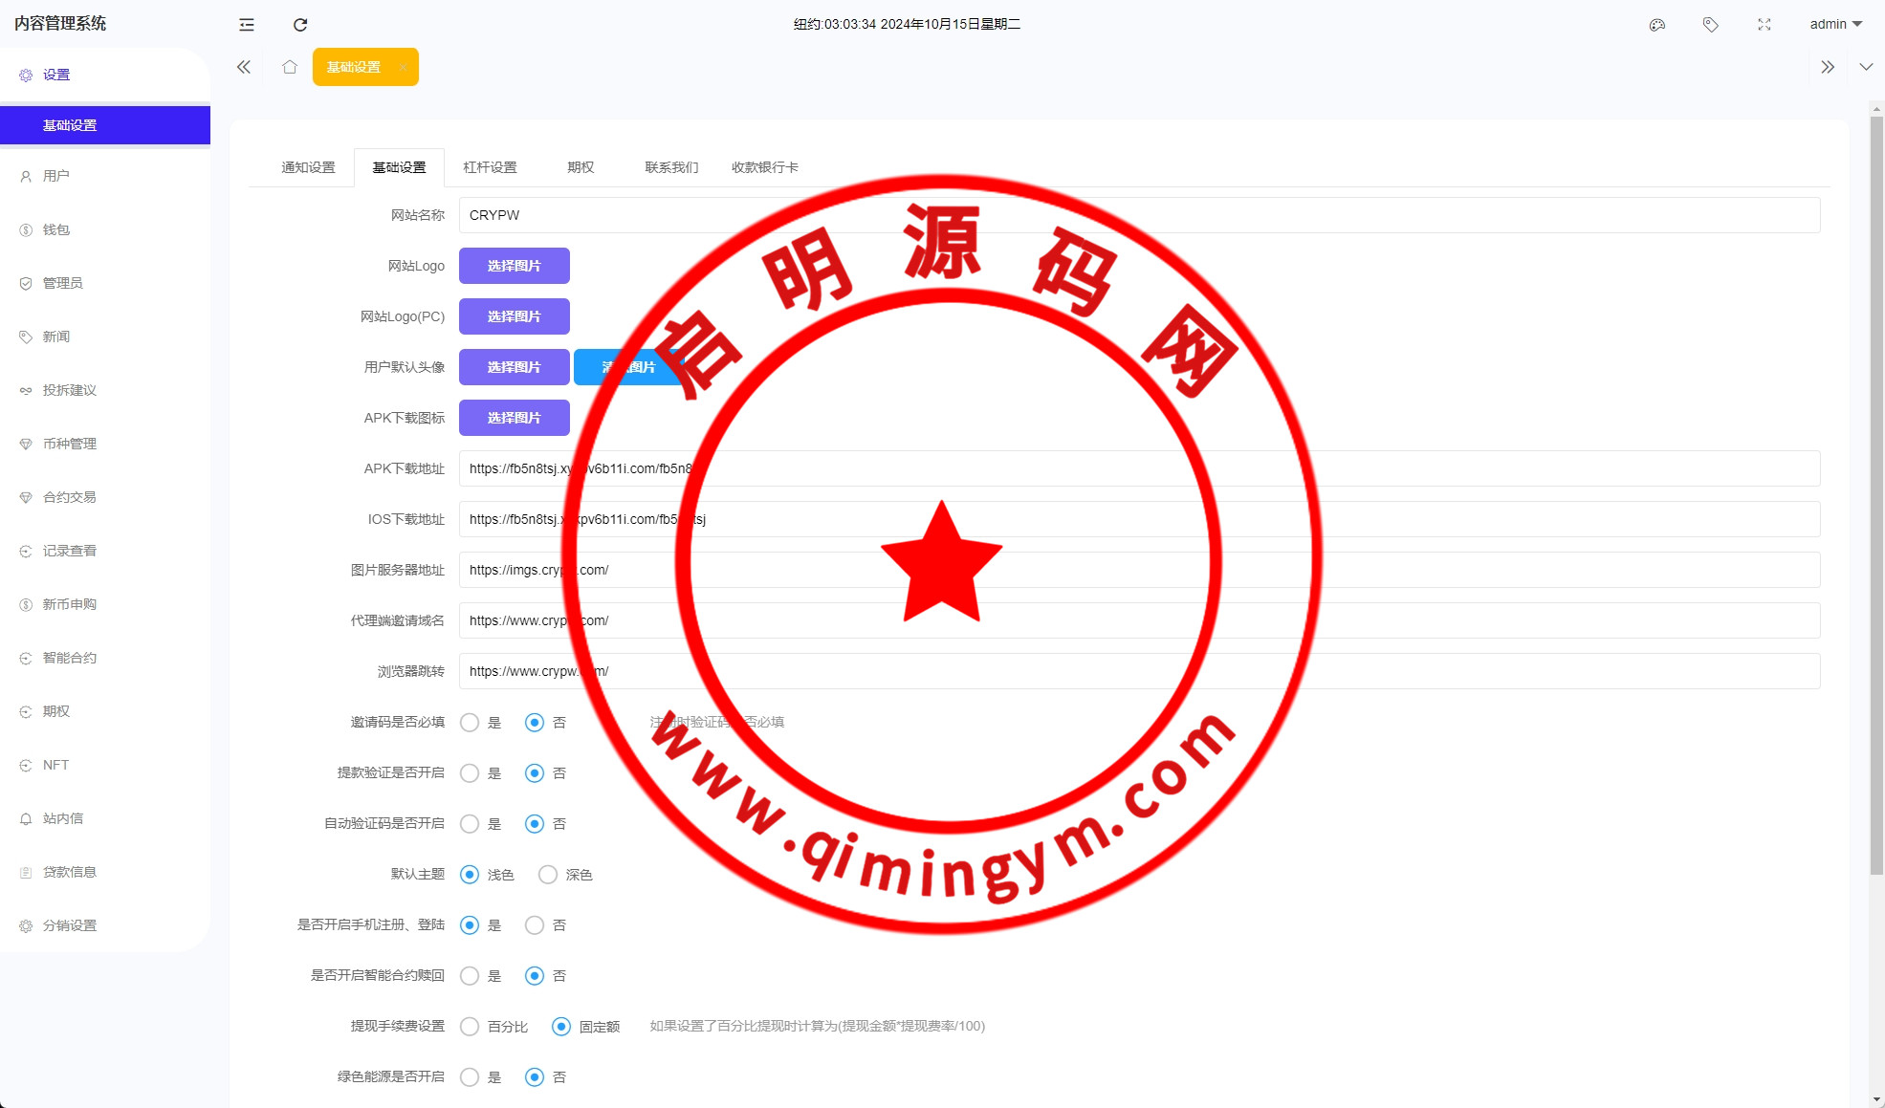Click 选择图片 for APK下载图标
Viewport: 1885px width, 1108px height.
pyautogui.click(x=515, y=418)
